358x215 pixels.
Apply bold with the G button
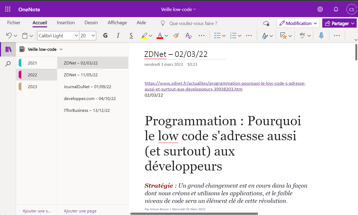(105, 36)
